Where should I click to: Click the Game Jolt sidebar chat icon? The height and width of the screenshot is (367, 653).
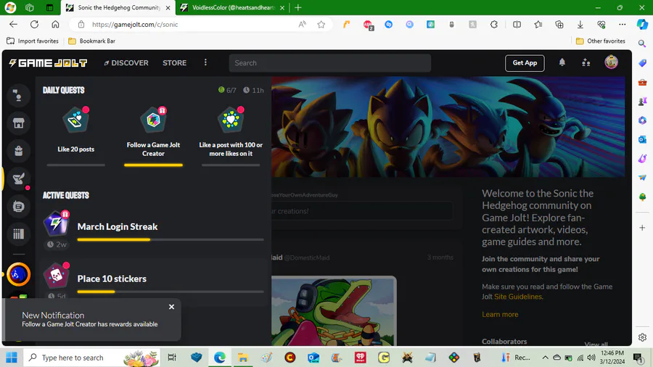(x=18, y=96)
